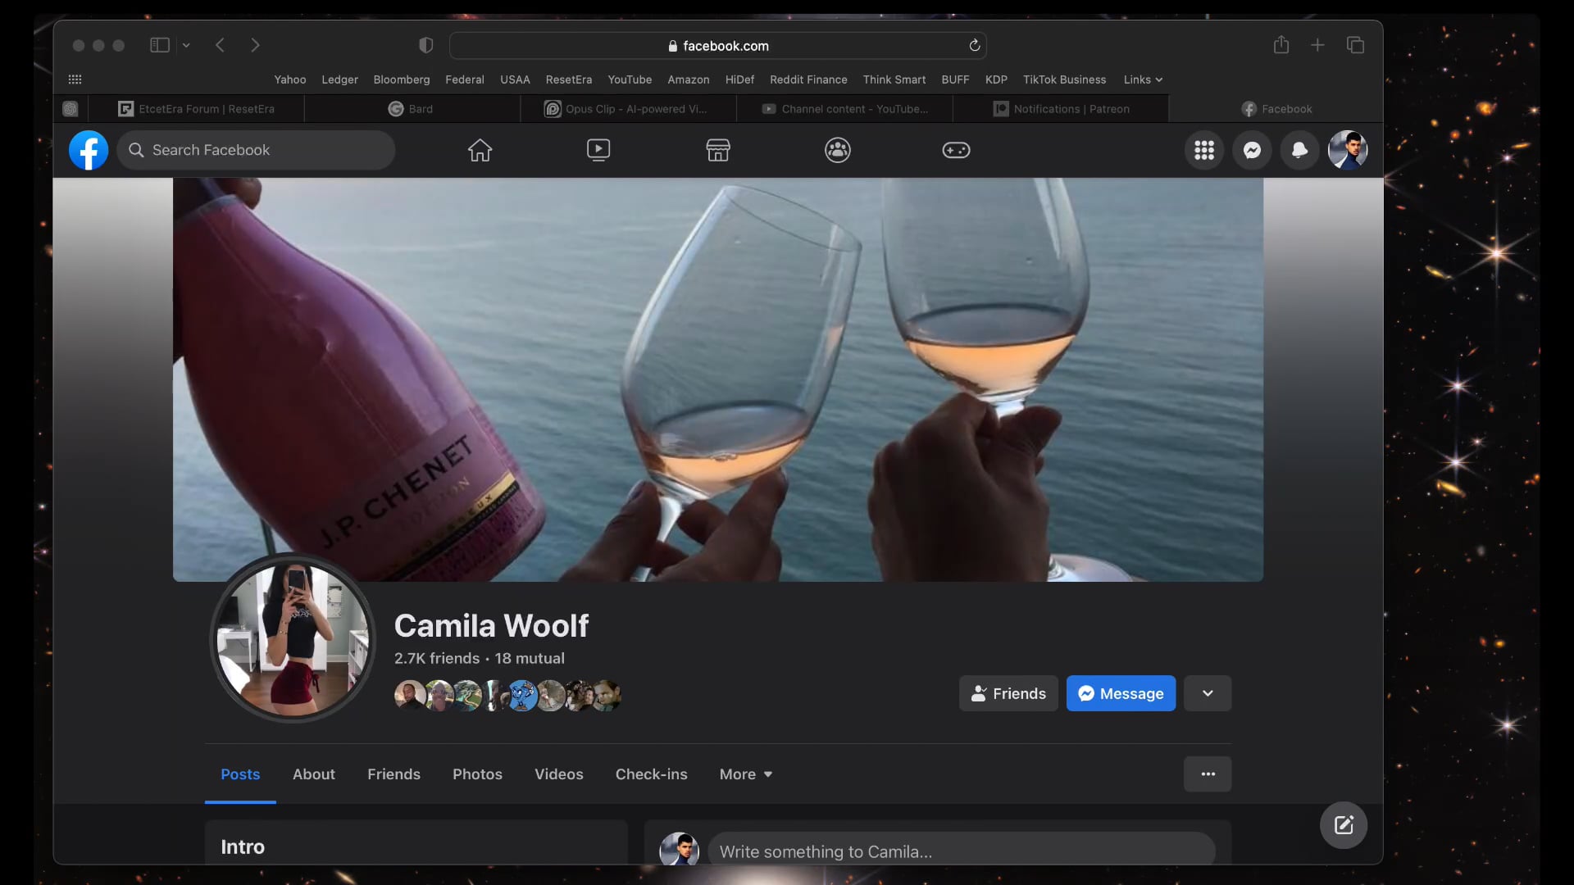Expand the More profile tab menu

point(745,774)
